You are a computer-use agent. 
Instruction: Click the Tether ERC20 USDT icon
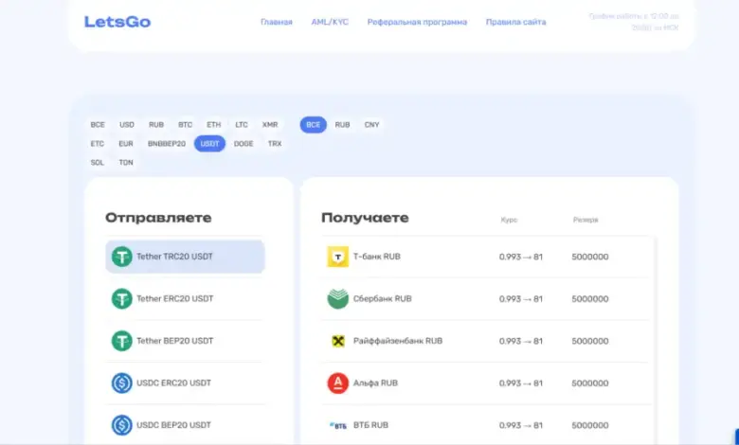coord(122,299)
